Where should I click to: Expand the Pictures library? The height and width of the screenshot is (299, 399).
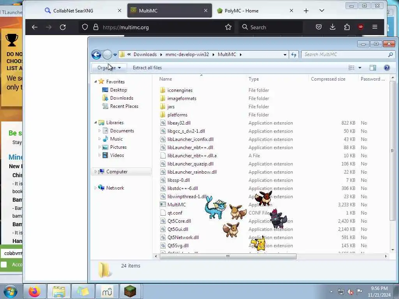click(99, 147)
